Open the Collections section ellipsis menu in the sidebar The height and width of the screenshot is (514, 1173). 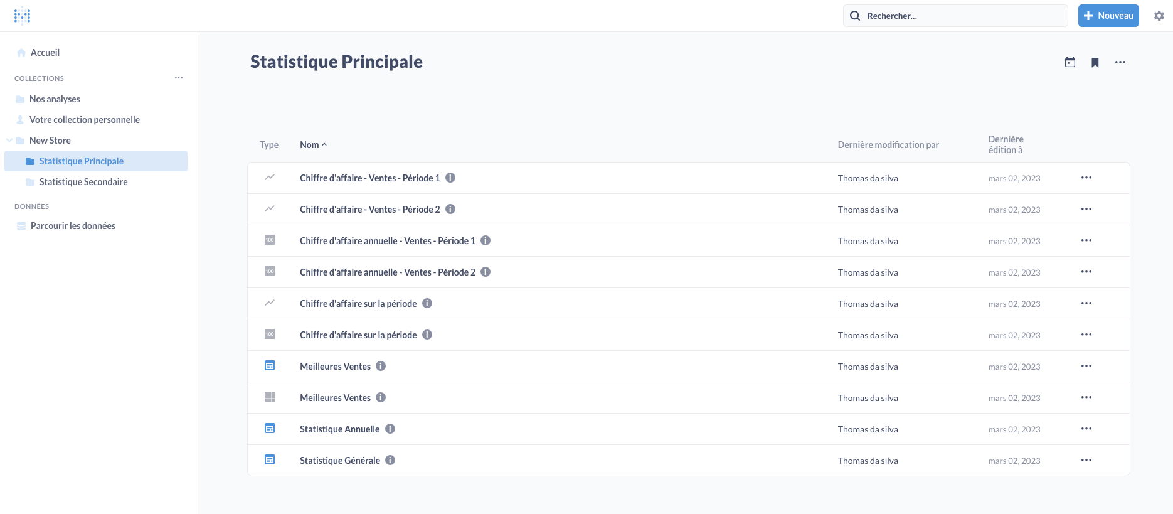(x=179, y=78)
